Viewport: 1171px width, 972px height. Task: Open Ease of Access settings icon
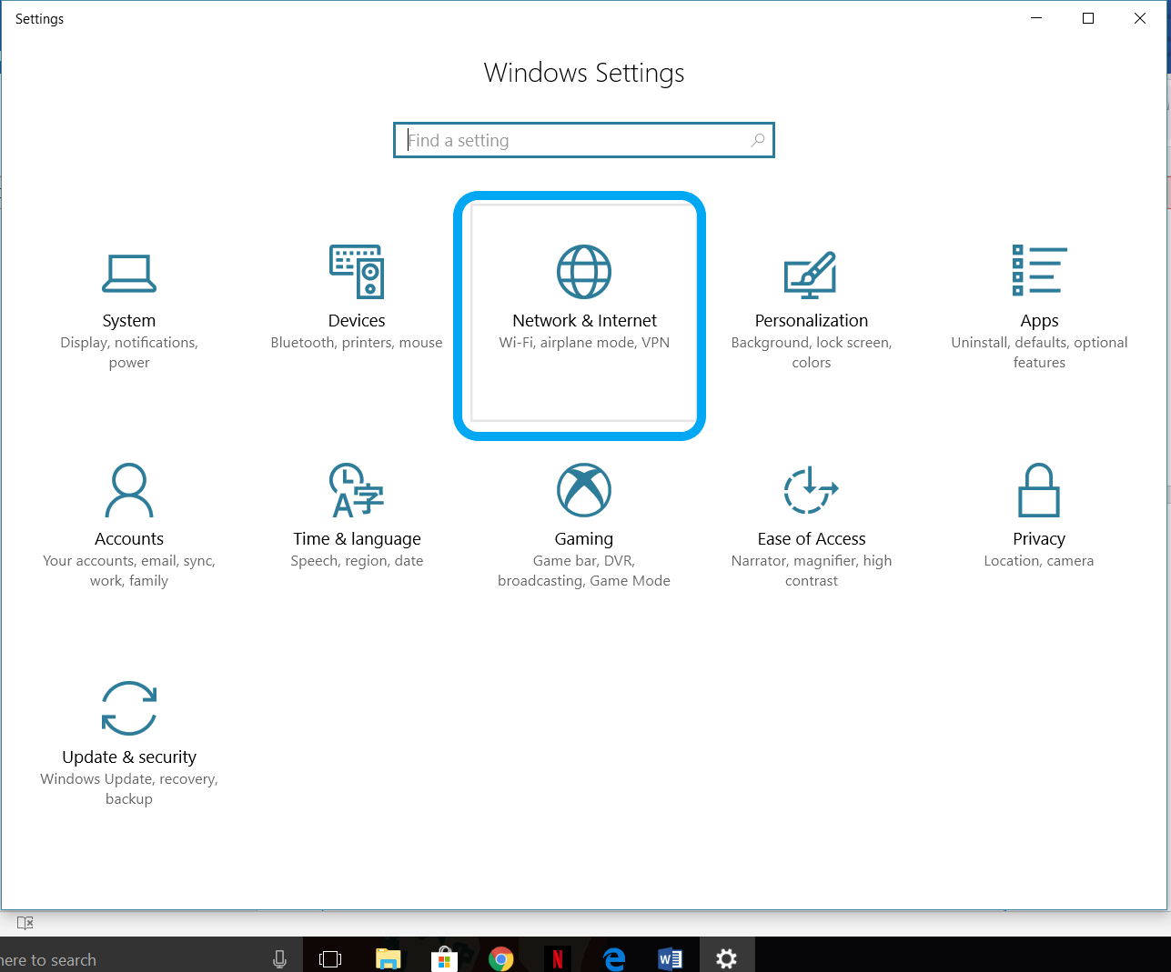[811, 490]
